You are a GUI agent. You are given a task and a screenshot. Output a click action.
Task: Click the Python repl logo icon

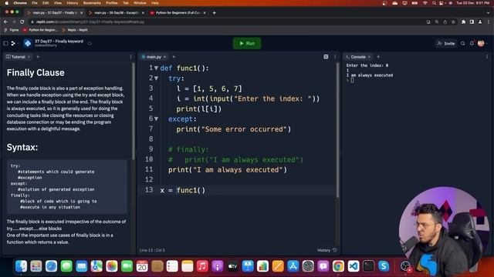(x=28, y=43)
